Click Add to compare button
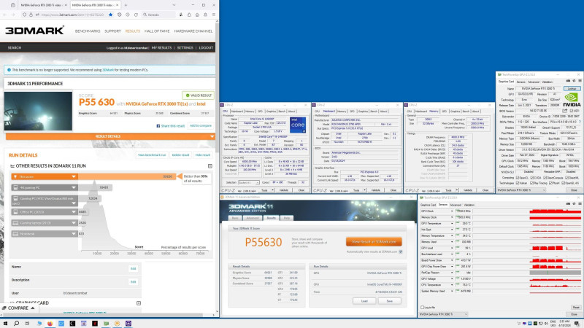This screenshot has height=328, width=584. point(200,125)
